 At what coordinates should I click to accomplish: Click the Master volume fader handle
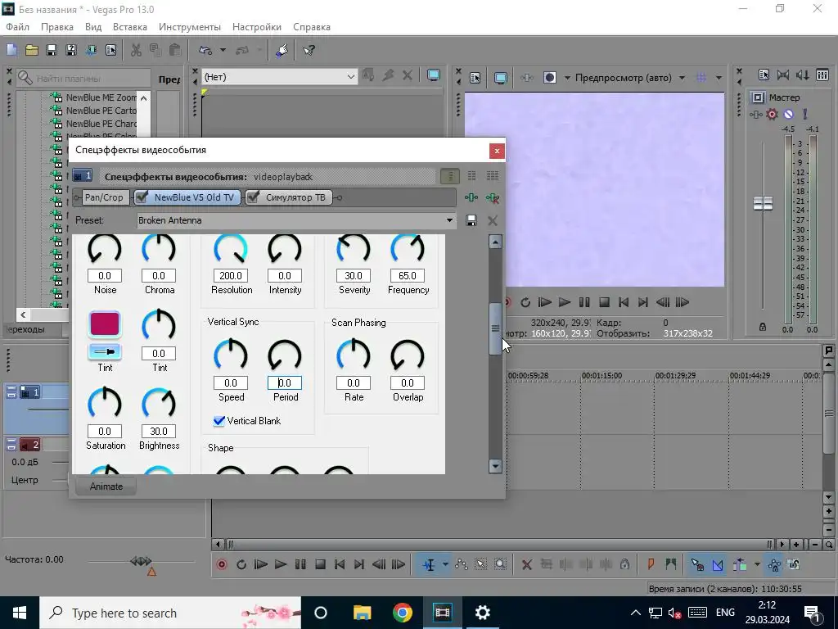(x=763, y=203)
